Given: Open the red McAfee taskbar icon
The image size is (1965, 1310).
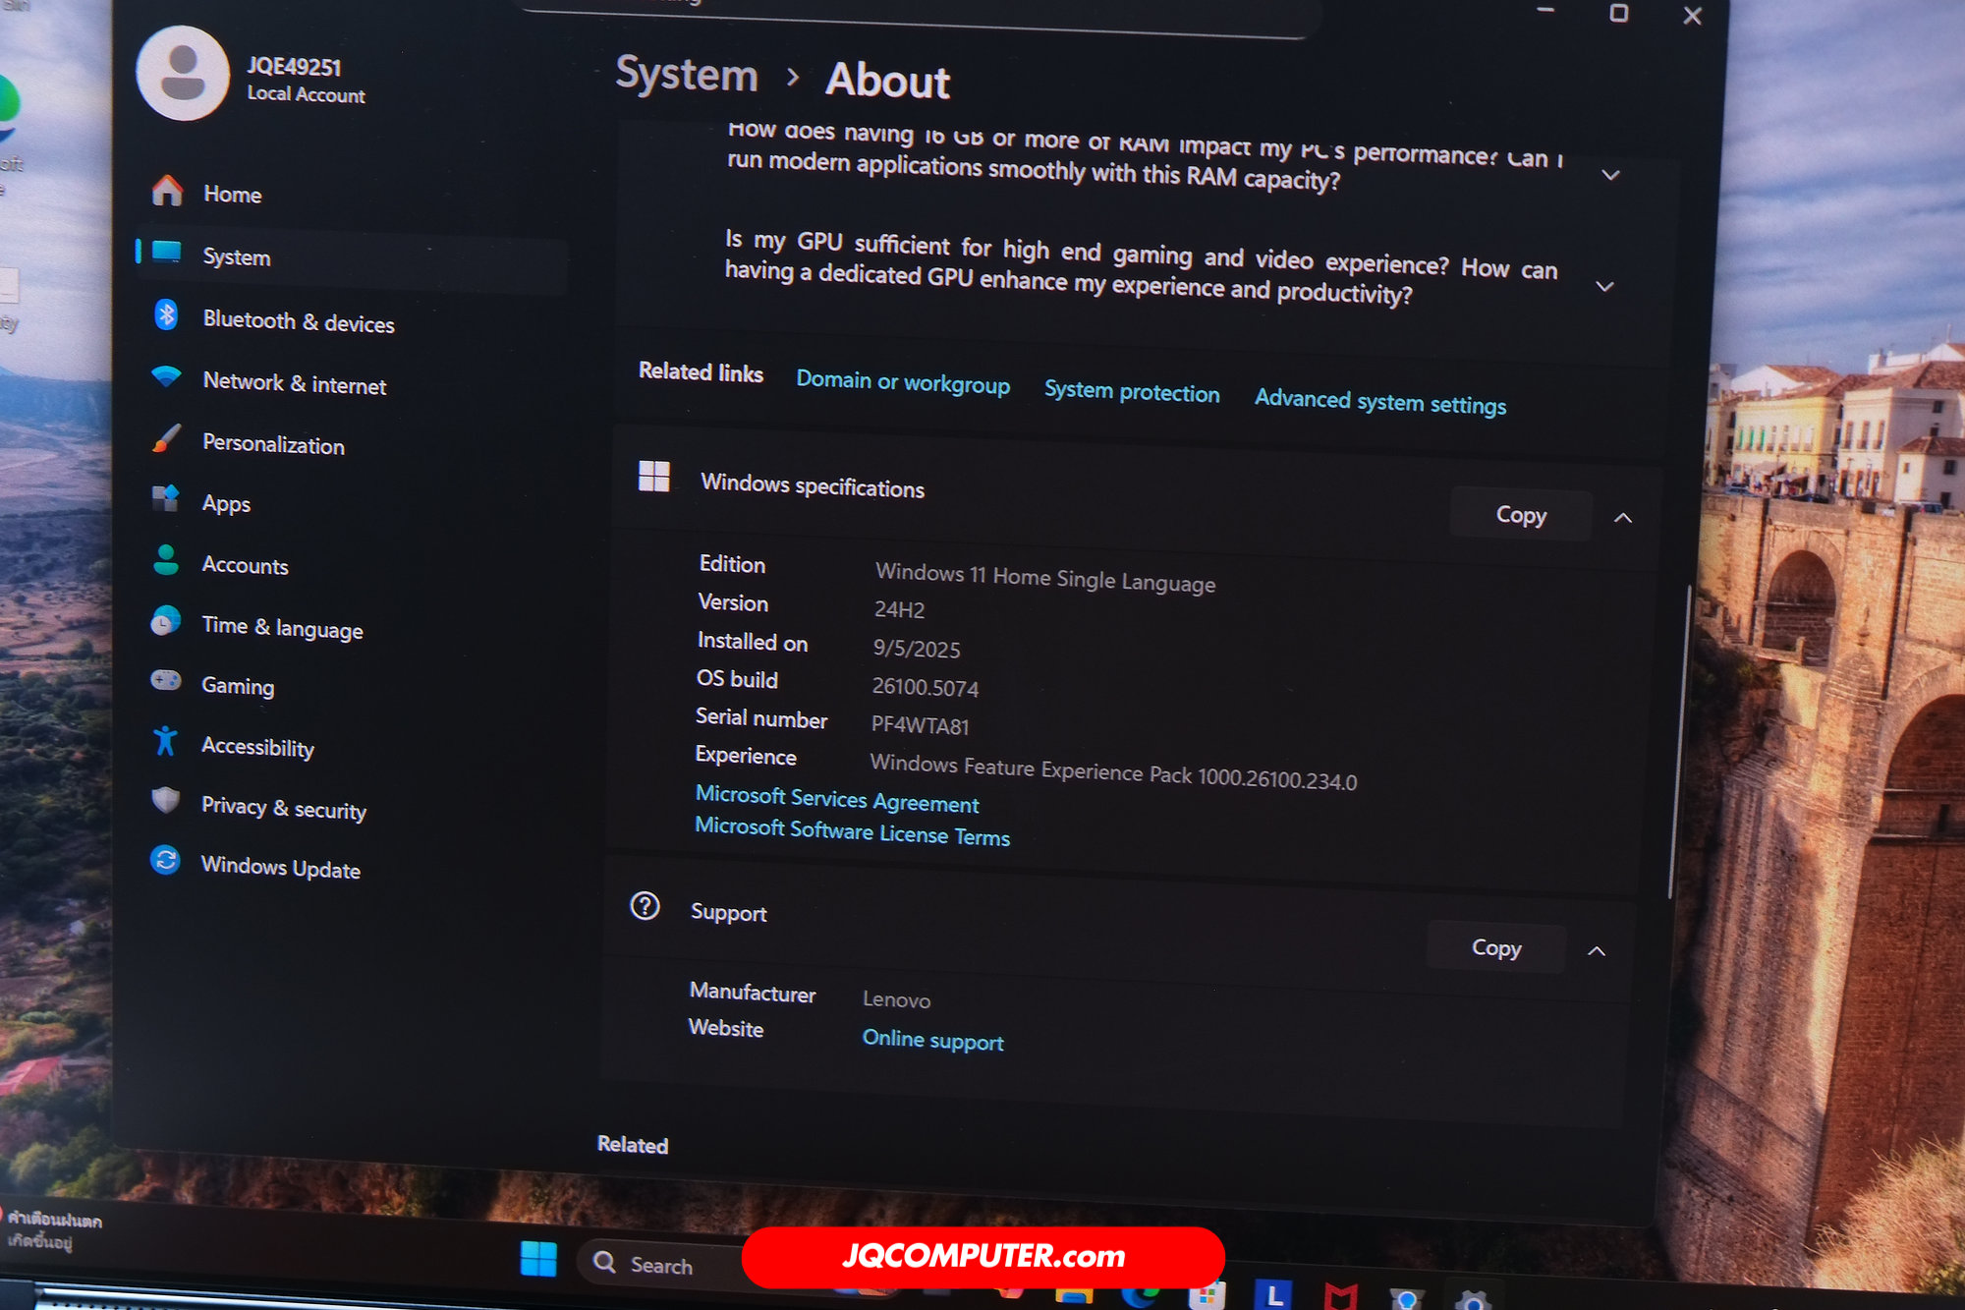Looking at the screenshot, I should [x=1340, y=1297].
